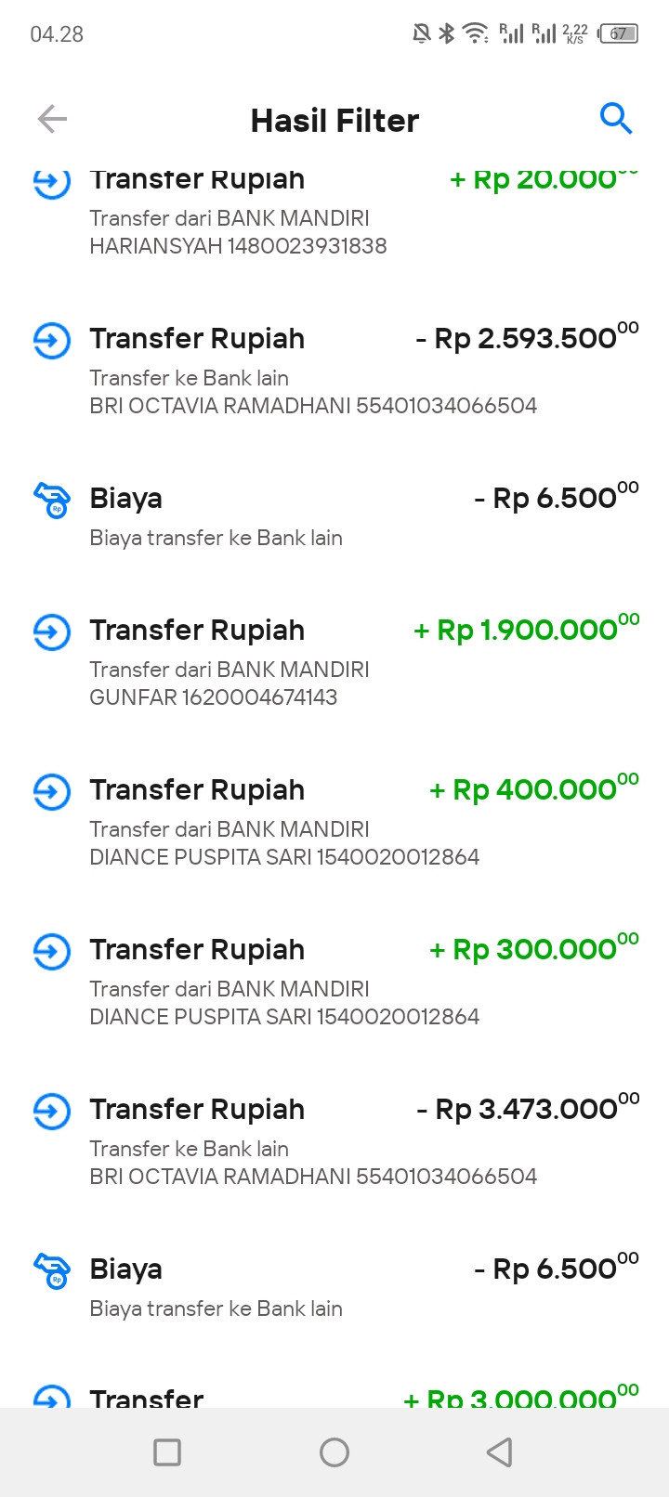
Task: Tap fee icon beside second Biaya entry
Action: 52,1270
